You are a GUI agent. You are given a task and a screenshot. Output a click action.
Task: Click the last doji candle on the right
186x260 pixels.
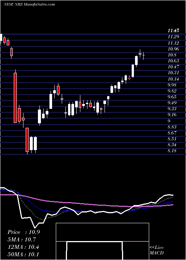coord(143,55)
